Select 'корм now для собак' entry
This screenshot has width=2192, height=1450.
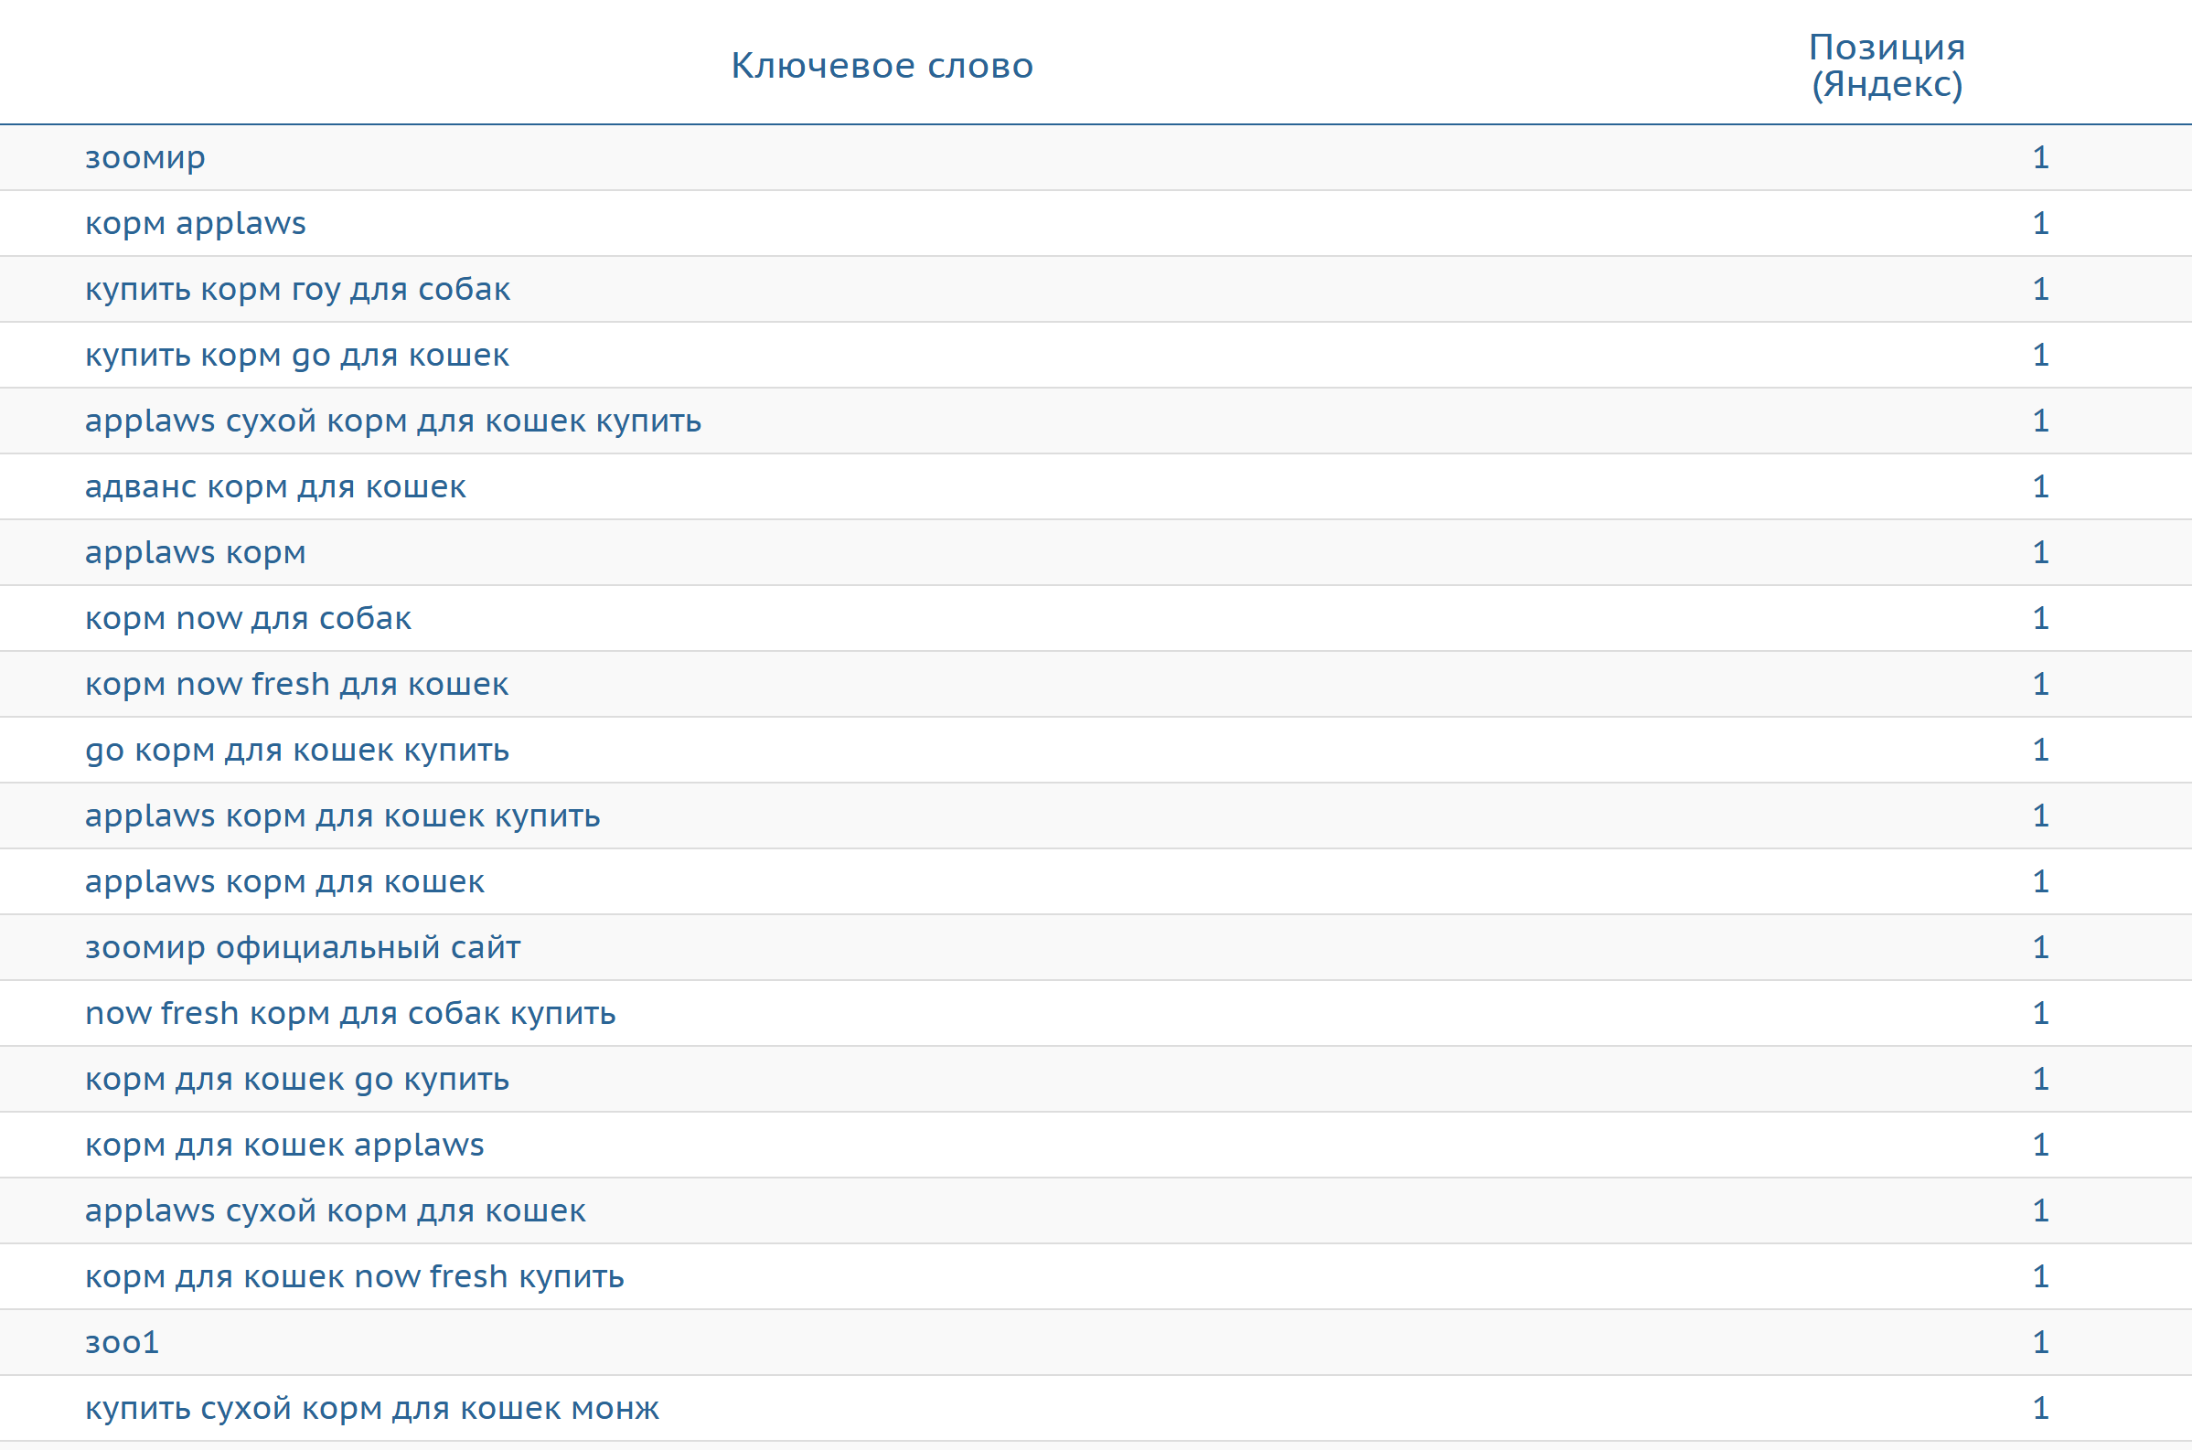coord(248,618)
